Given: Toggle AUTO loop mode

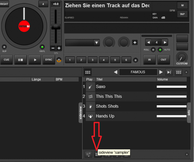Looking at the screenshot, I should click(x=160, y=50).
